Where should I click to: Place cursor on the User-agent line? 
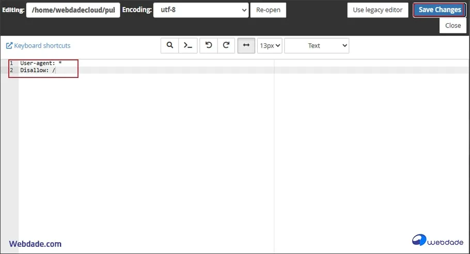(x=41, y=63)
